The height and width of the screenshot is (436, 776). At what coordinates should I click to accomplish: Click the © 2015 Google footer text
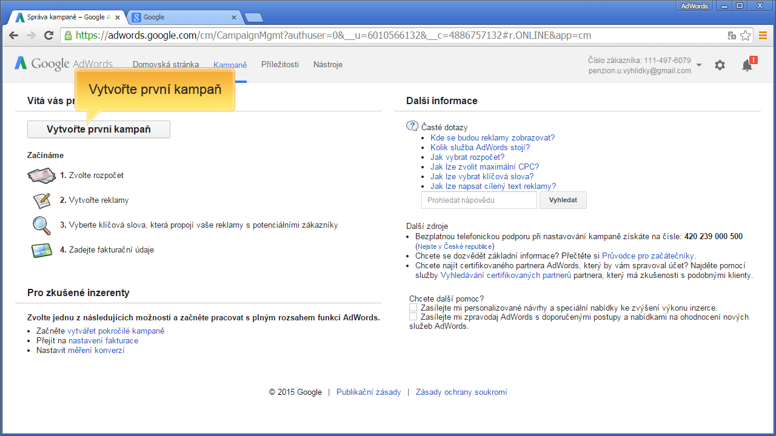pos(295,392)
